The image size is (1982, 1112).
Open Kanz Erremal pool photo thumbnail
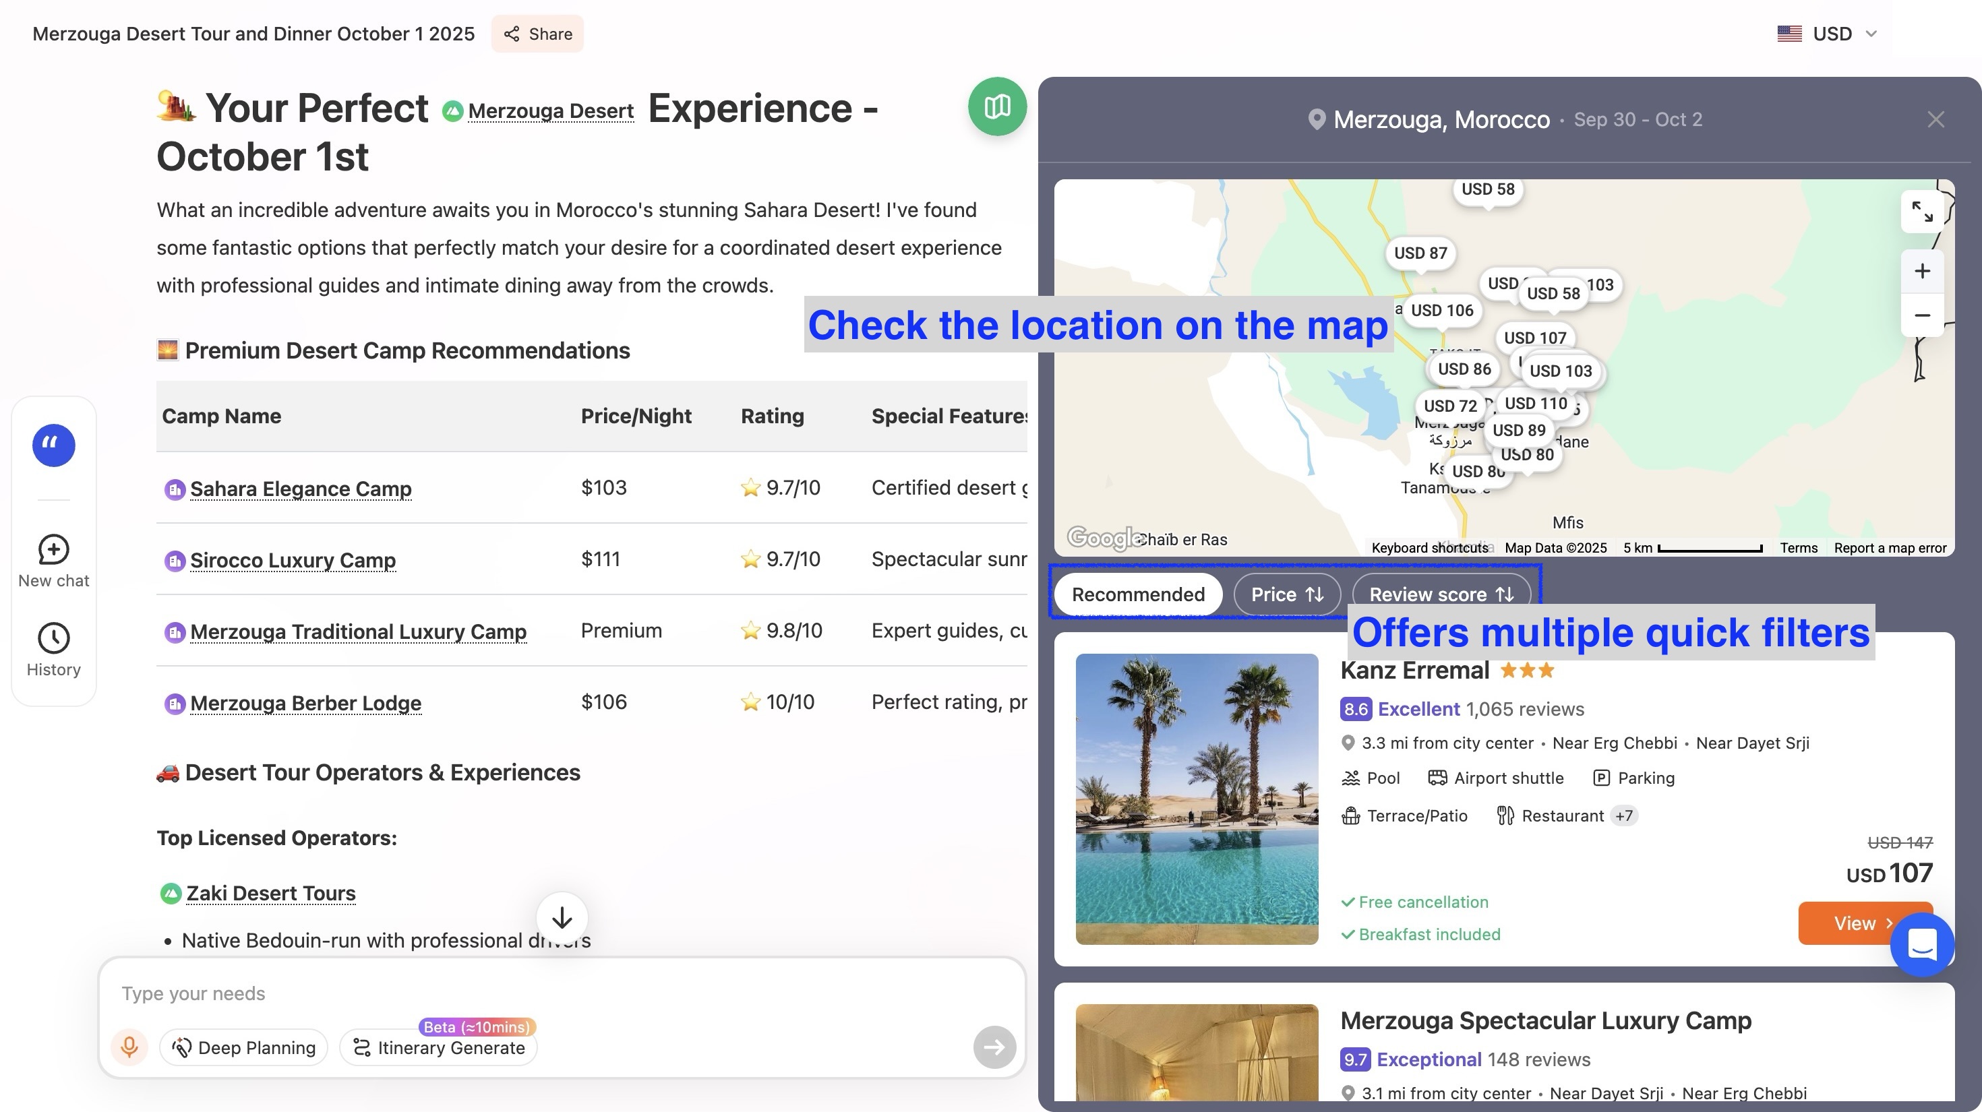coord(1197,799)
